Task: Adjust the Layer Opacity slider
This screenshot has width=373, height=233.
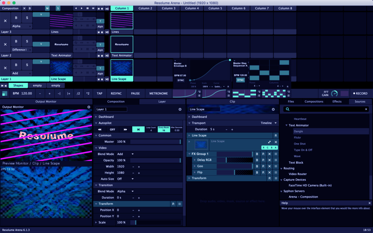Action: (x=155, y=160)
